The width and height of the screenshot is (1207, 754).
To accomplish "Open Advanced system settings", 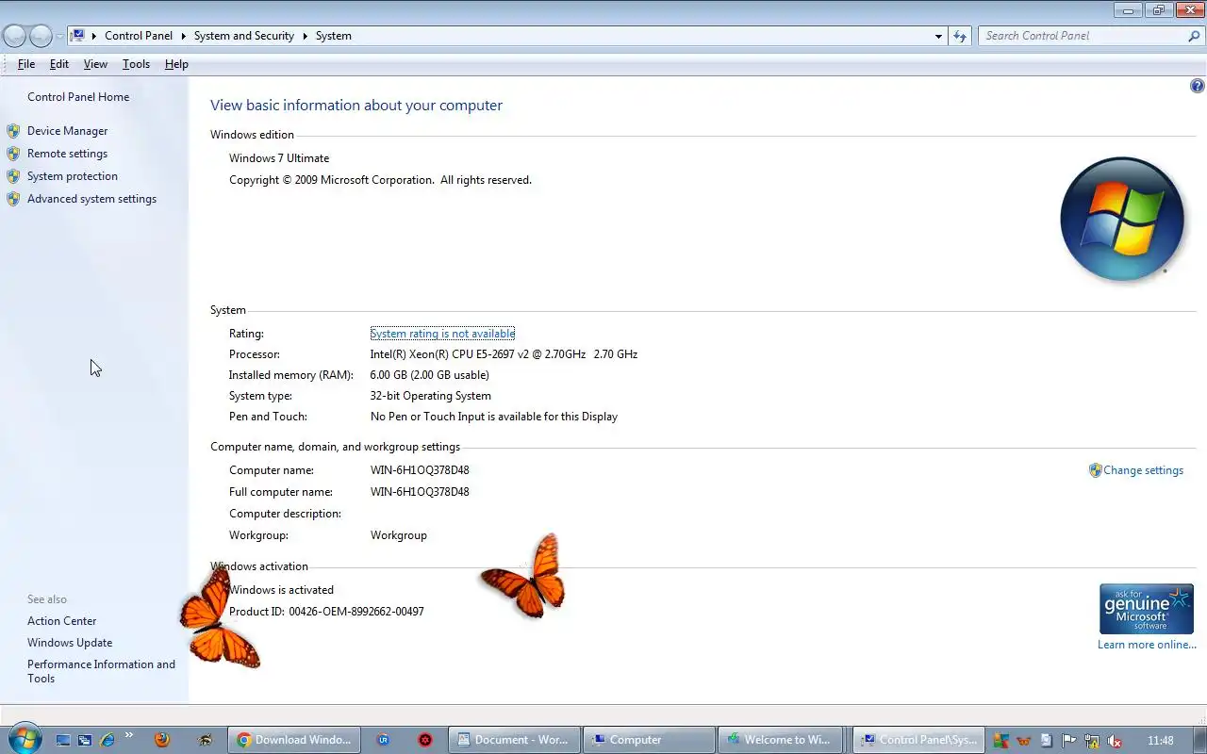I will pos(91,199).
